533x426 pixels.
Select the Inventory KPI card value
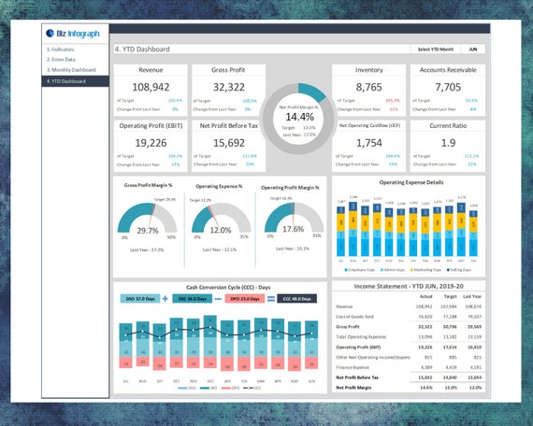click(368, 87)
